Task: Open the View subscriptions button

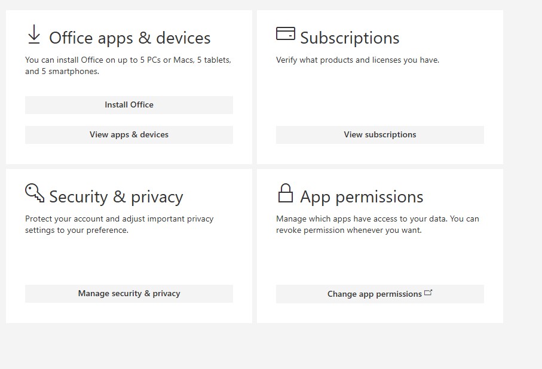Action: [x=380, y=135]
